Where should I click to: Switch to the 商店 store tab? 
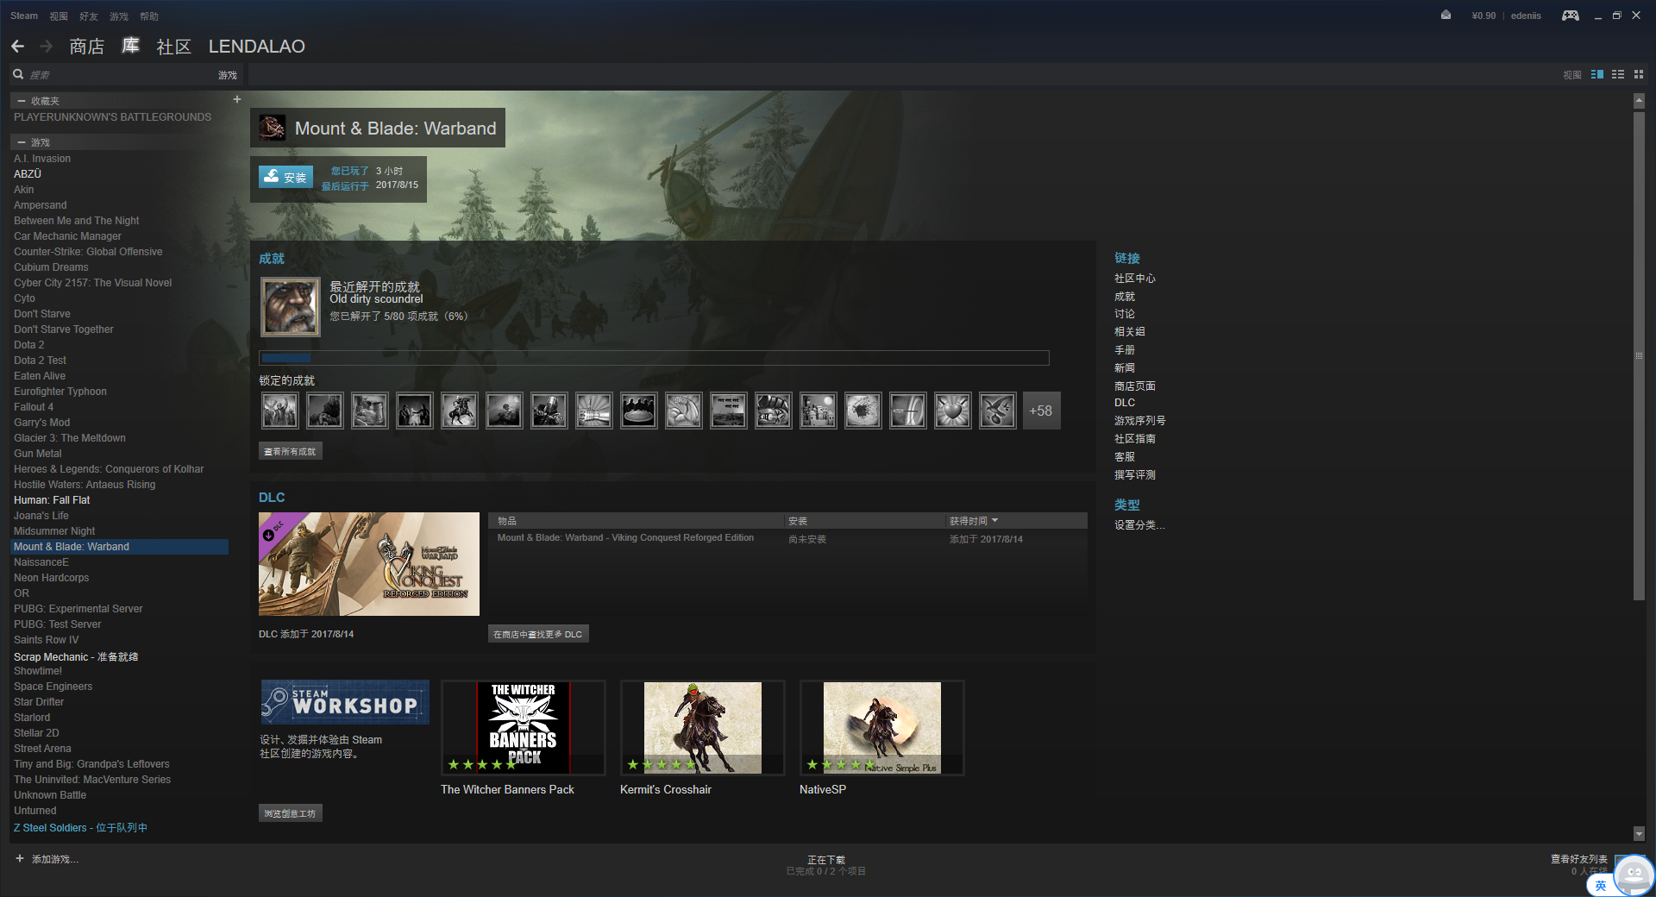(86, 47)
